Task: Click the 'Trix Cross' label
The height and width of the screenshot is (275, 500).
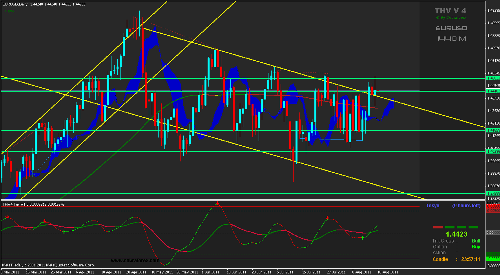Action: [443, 241]
